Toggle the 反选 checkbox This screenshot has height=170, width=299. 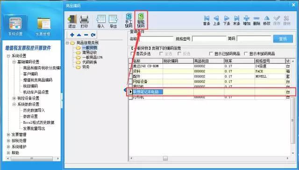point(179,54)
